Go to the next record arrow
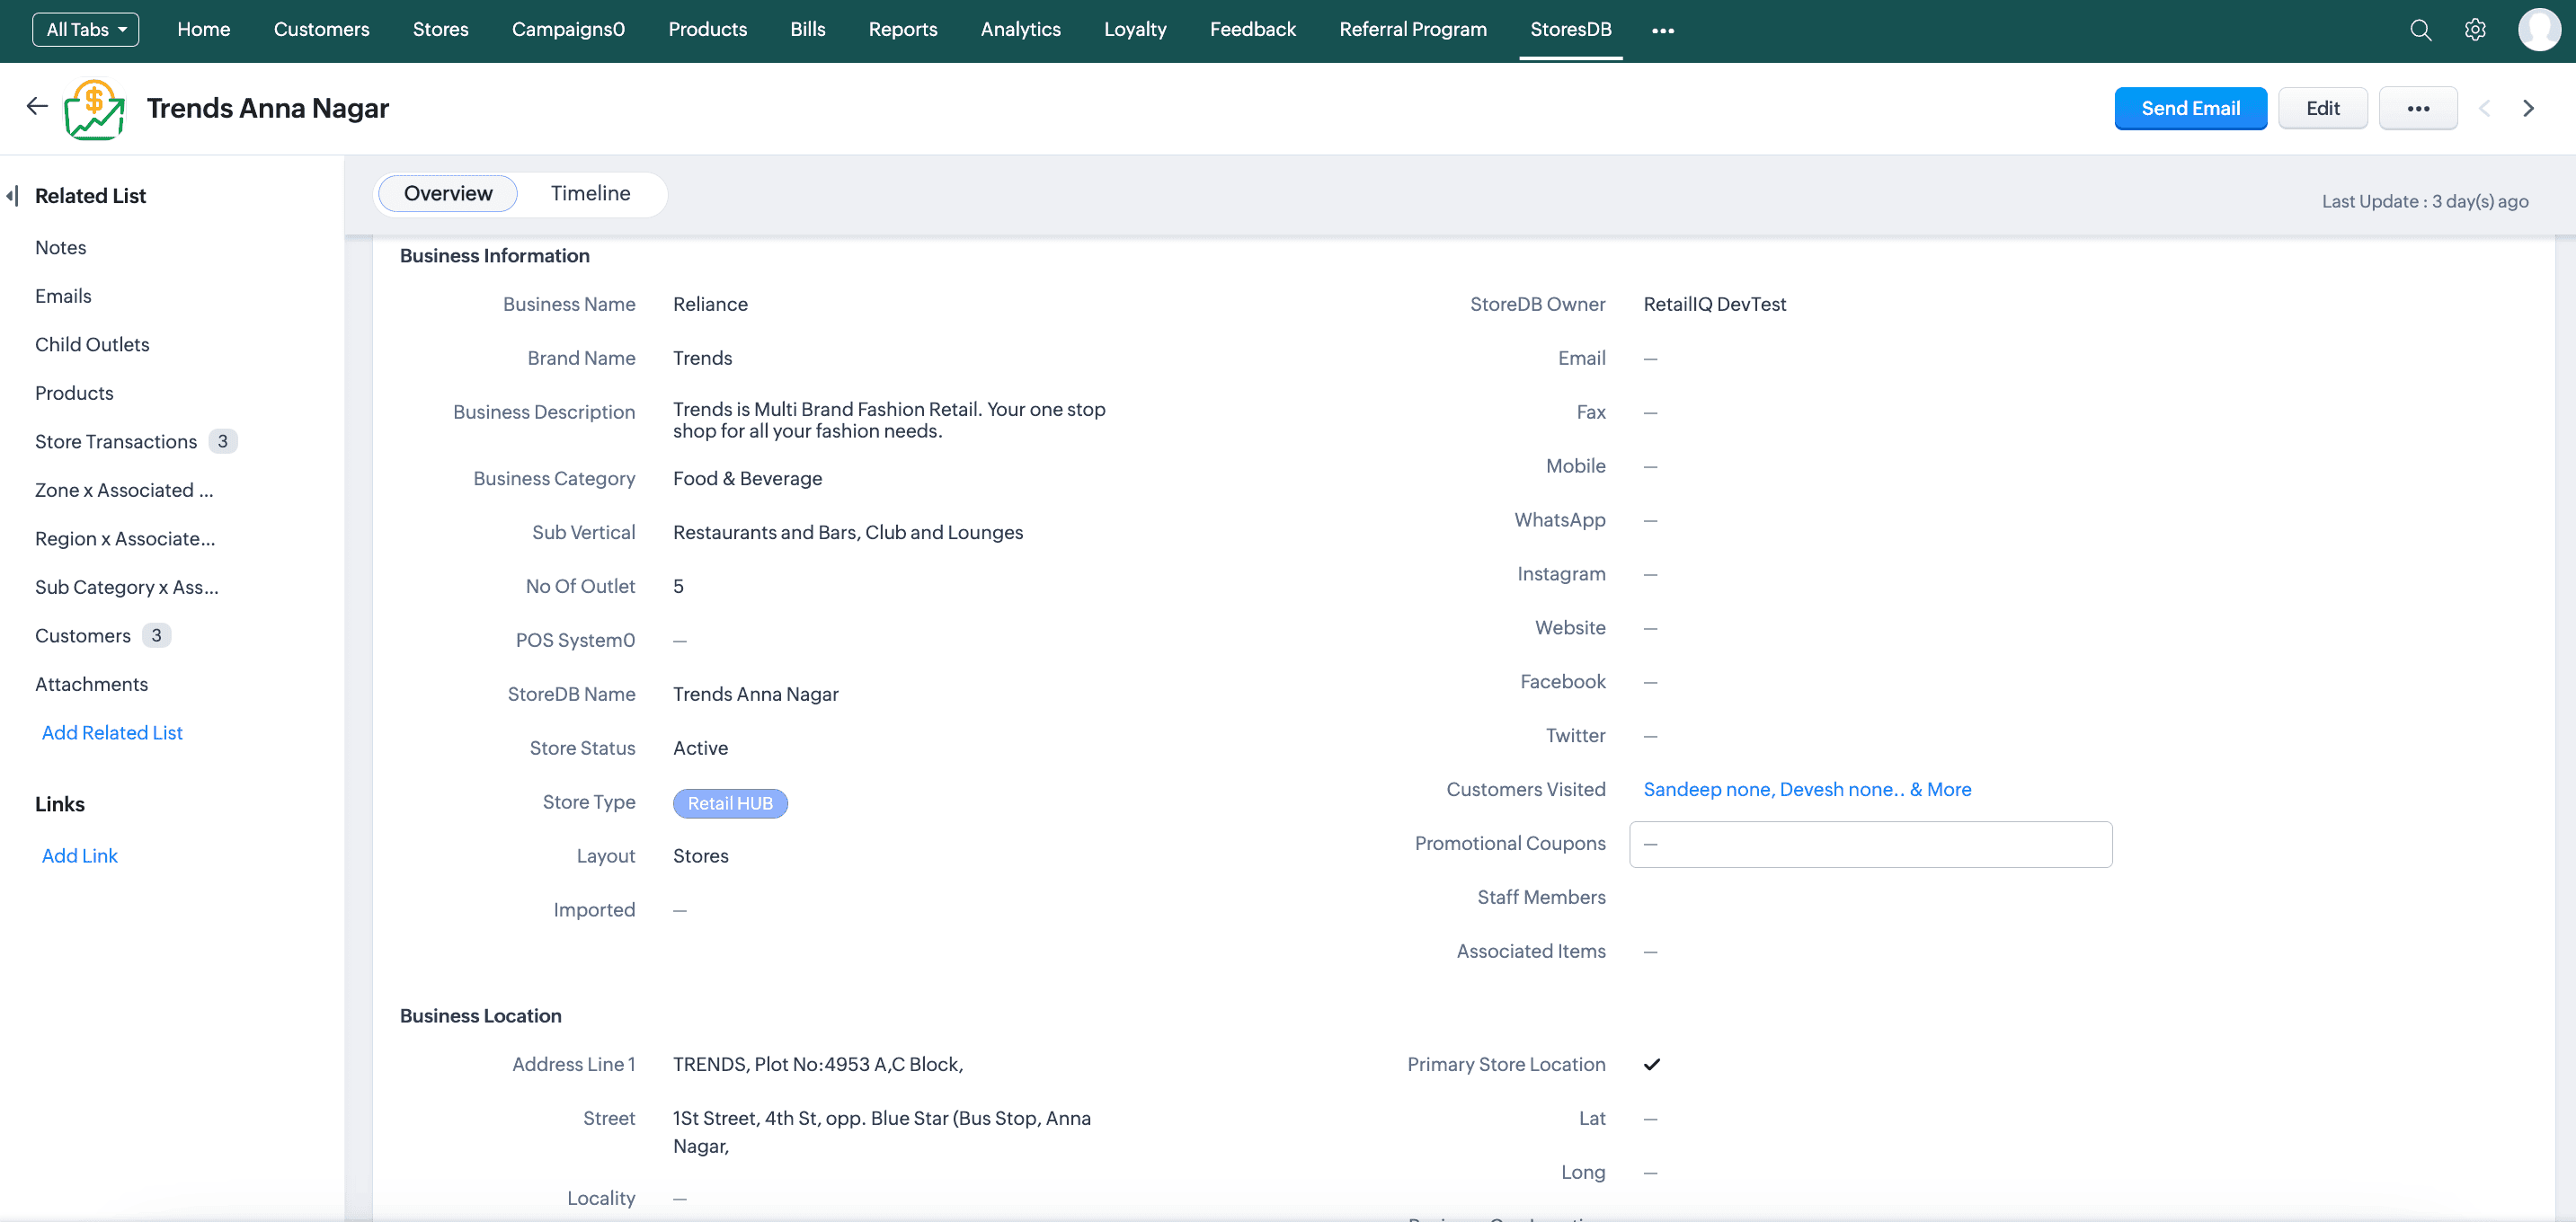The image size is (2576, 1222). pyautogui.click(x=2528, y=108)
